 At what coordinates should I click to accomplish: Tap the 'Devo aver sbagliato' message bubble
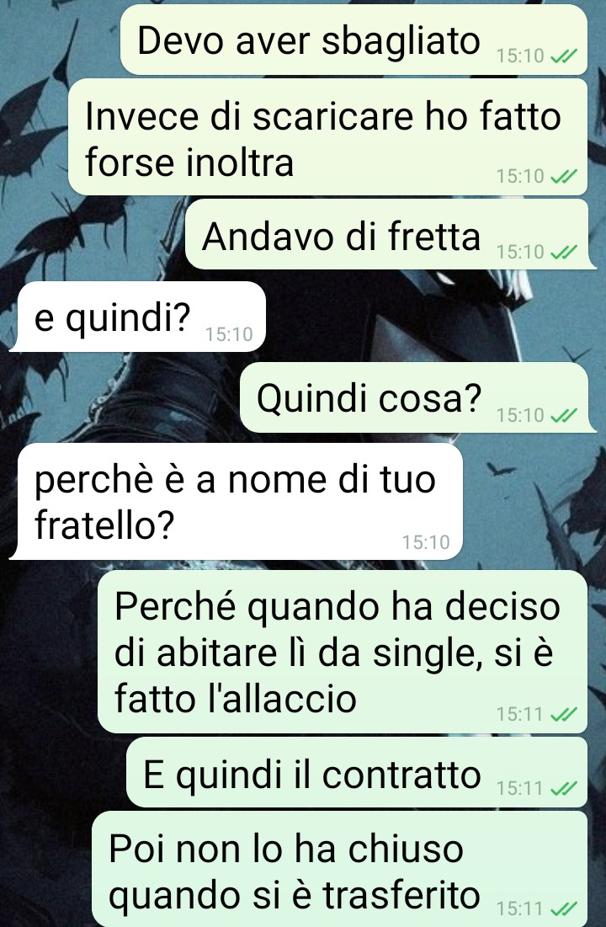pos(354,40)
